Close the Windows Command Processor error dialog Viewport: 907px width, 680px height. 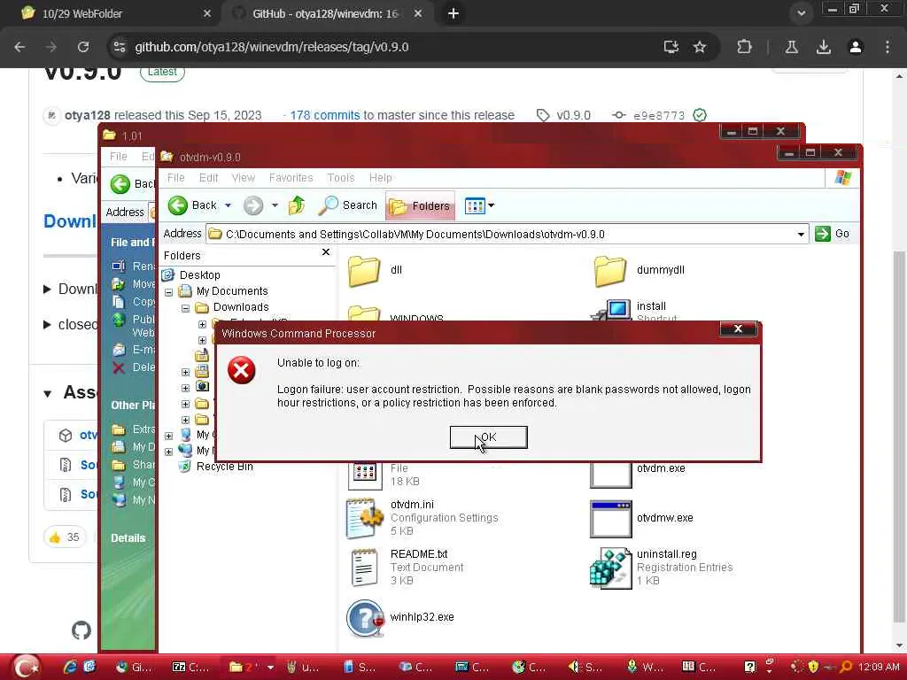pyautogui.click(x=738, y=329)
